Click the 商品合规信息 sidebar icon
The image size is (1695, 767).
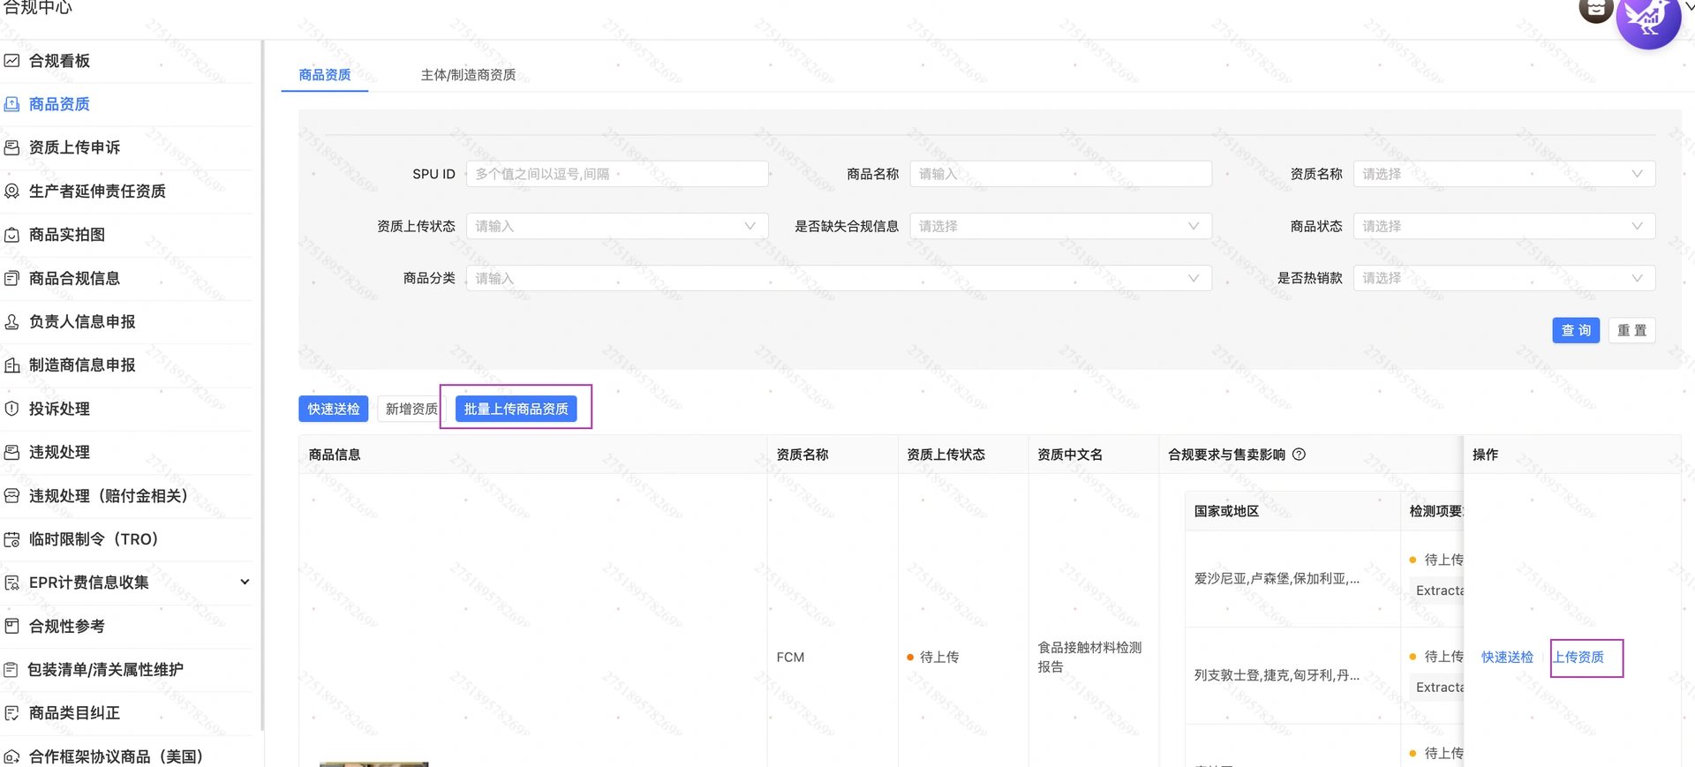click(12, 278)
